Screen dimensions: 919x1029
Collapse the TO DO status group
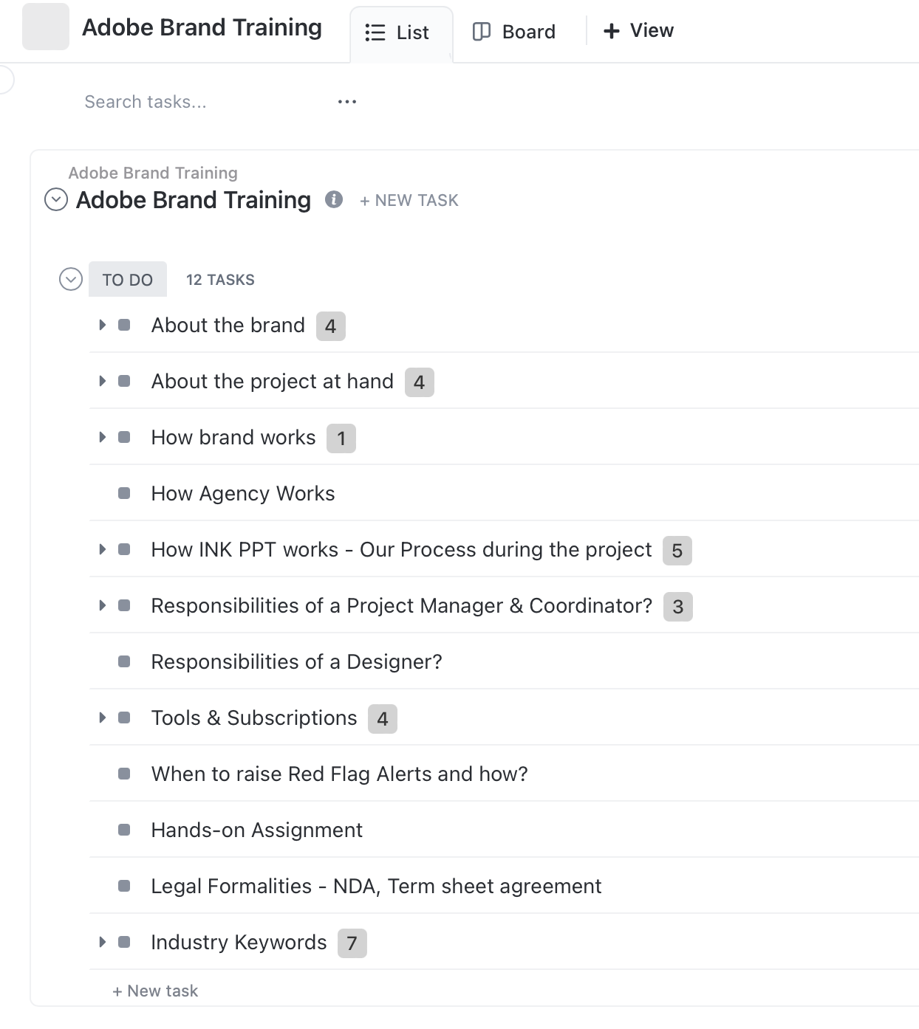[x=71, y=279]
